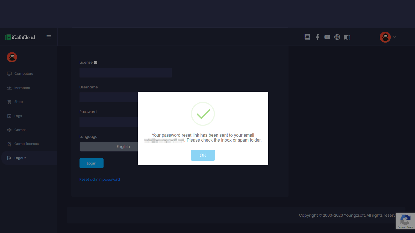Click the Shop cart icon
This screenshot has width=415, height=233.
9,102
